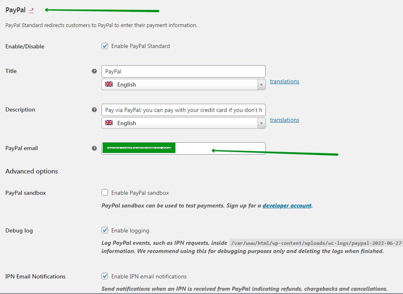Open the Title language dropdown arrow
This screenshot has width=403, height=294.
261,85
